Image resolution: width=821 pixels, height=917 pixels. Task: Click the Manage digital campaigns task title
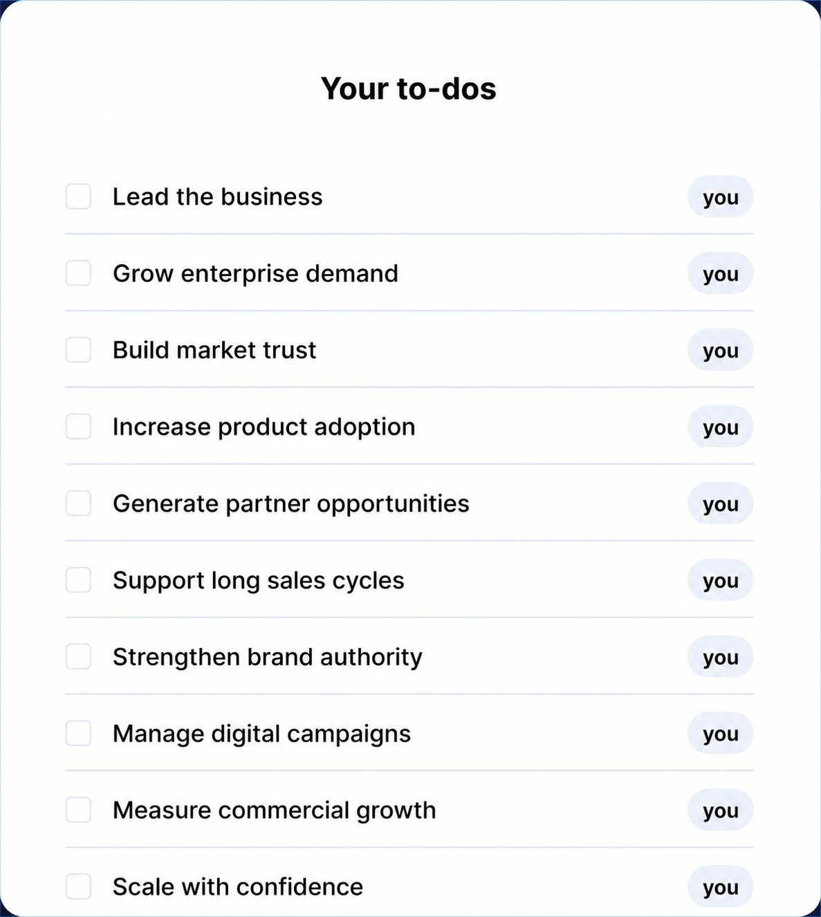[261, 734]
